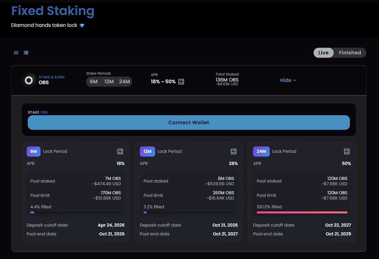Open the APR calculator next to 18% ~ 50%
The image size is (379, 259).
pyautogui.click(x=181, y=81)
